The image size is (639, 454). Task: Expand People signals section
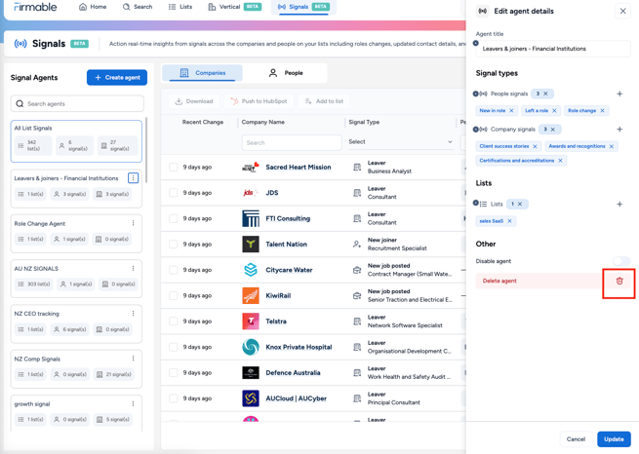point(476,95)
